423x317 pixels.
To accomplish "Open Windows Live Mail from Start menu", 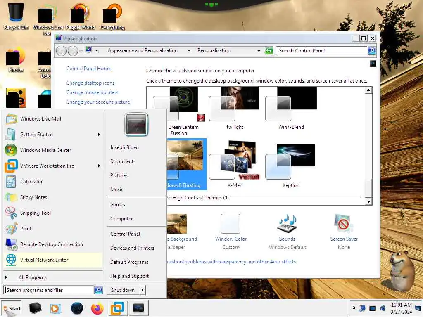I will pyautogui.click(x=53, y=119).
